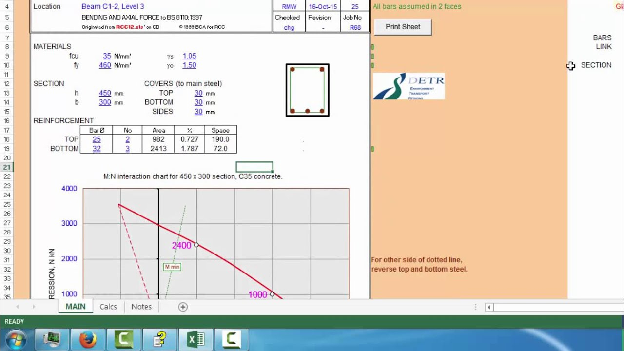Select TOP bar diameter 25
The image size is (624, 351).
tap(97, 139)
